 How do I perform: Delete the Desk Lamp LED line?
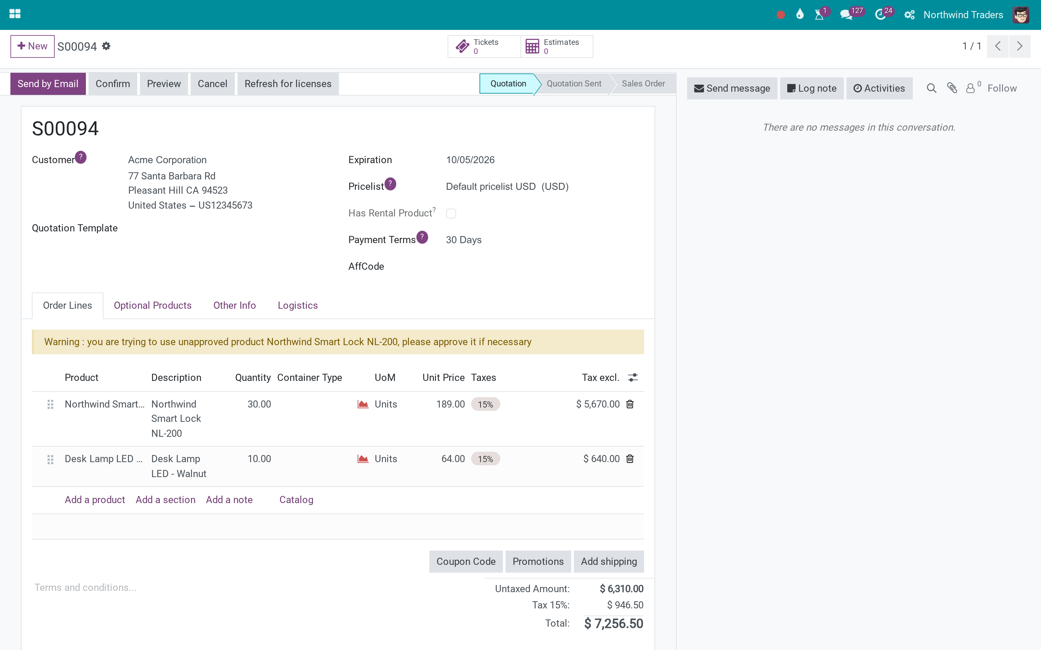(630, 459)
